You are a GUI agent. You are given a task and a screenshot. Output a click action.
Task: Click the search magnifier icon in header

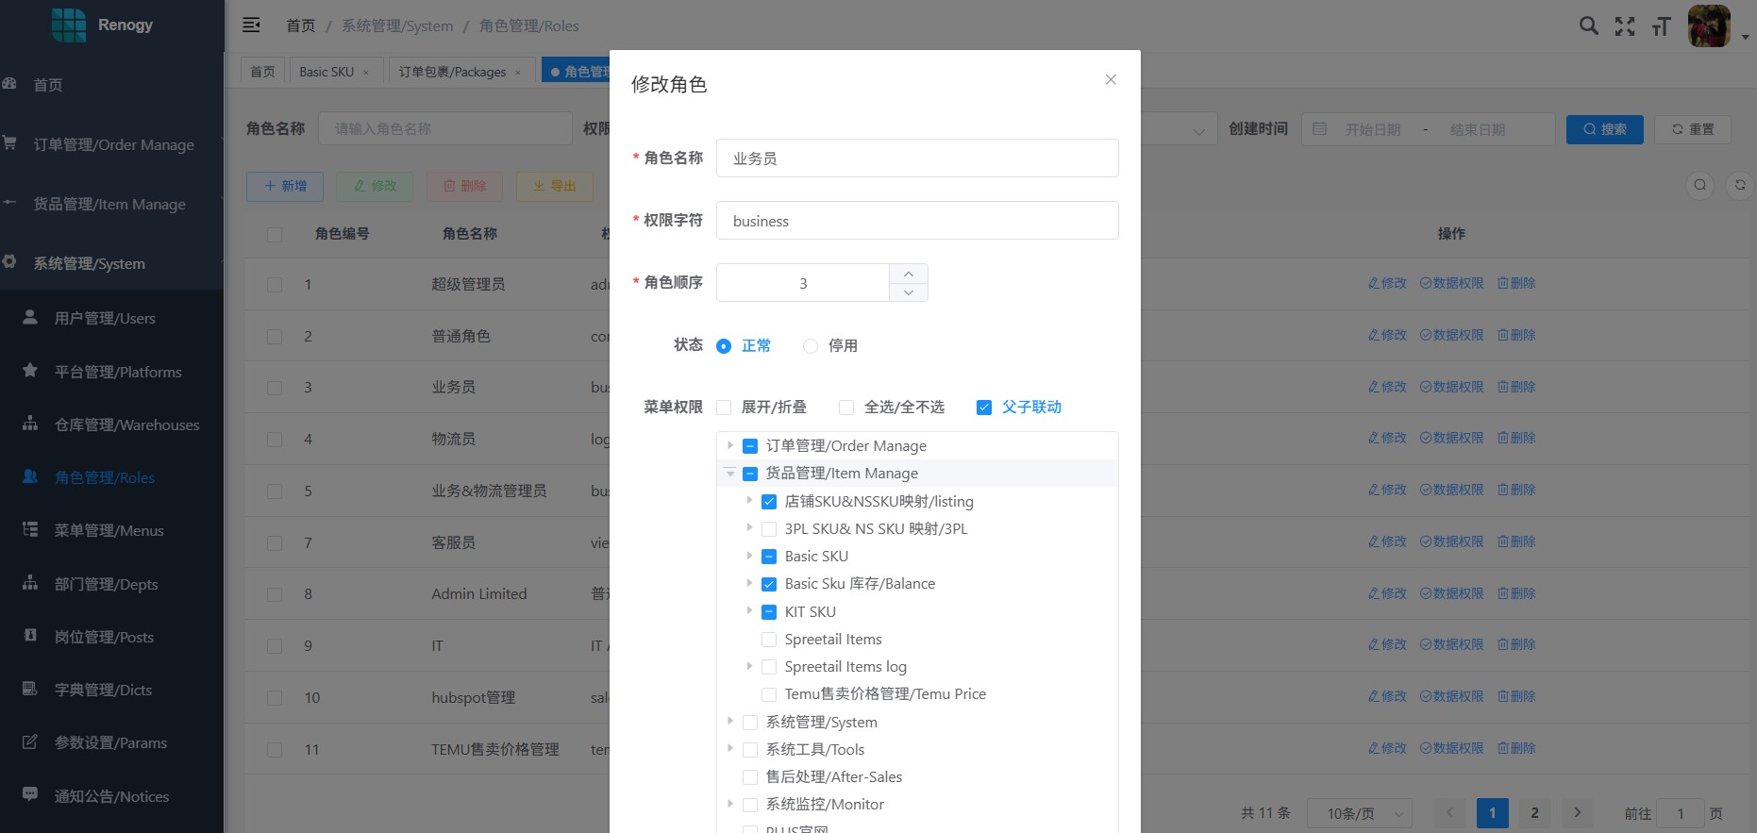pos(1588,25)
